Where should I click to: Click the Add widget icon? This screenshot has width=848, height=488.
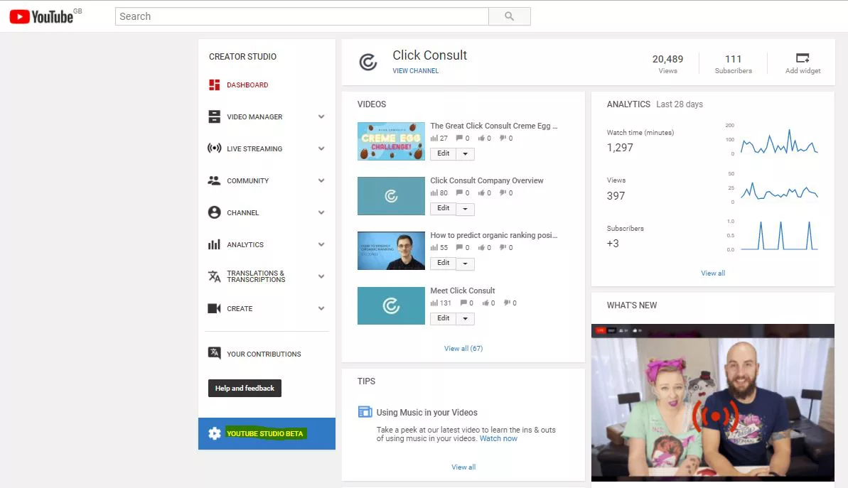click(803, 58)
